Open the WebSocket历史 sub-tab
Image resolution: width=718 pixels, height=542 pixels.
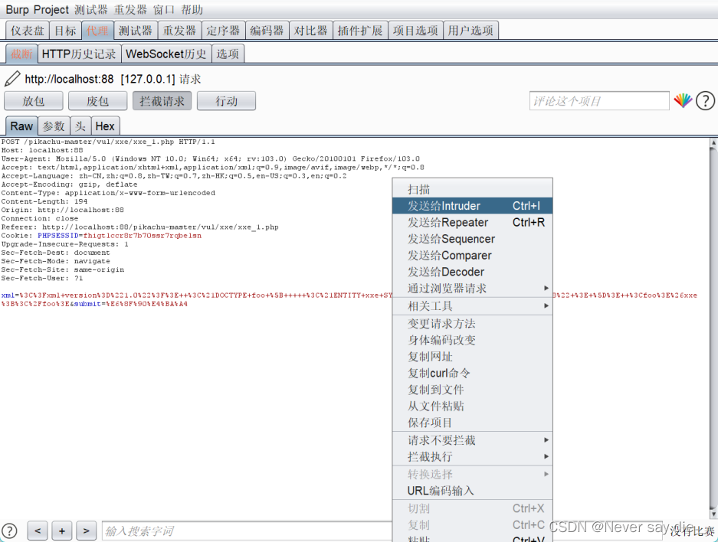[x=166, y=54]
